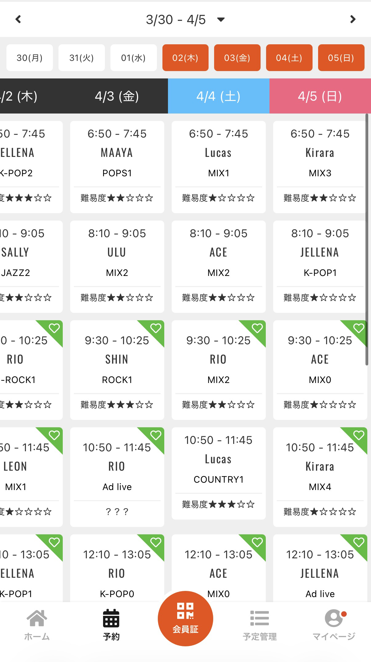Screen dimensions: 371x662
Task: Toggle favorite heart on 4/5 Kirara MIX4
Action: pos(359,435)
